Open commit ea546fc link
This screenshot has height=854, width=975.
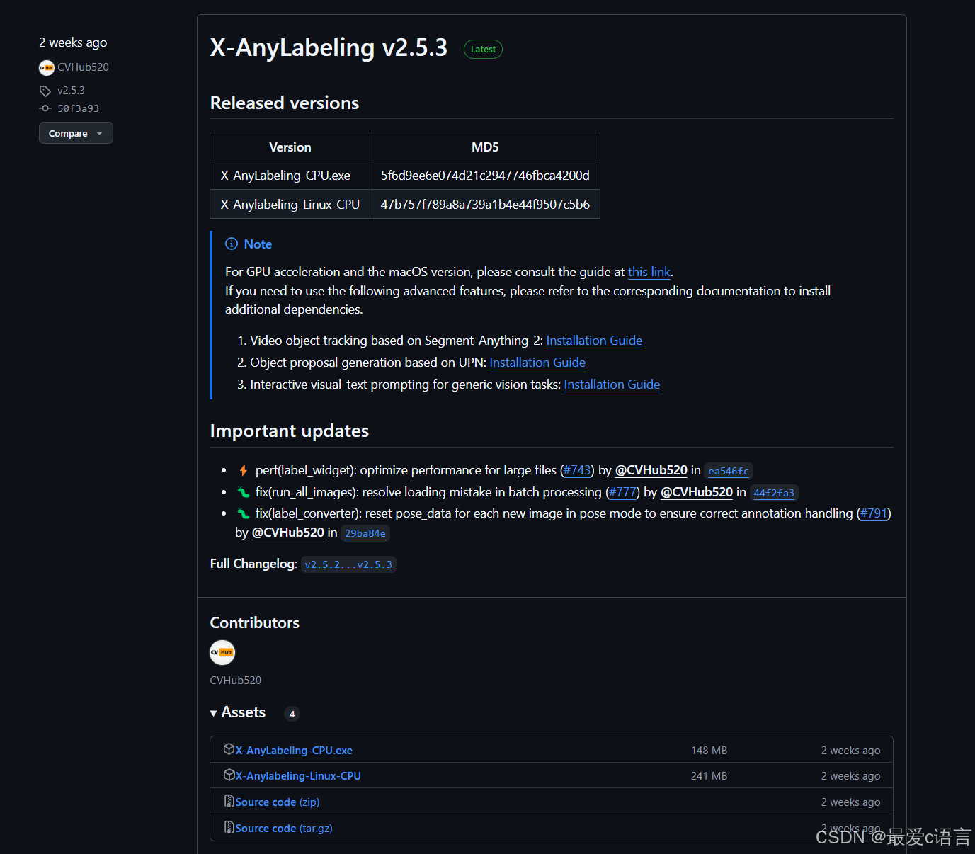(x=729, y=471)
